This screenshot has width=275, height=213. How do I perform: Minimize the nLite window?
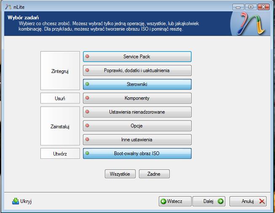[x=238, y=7]
